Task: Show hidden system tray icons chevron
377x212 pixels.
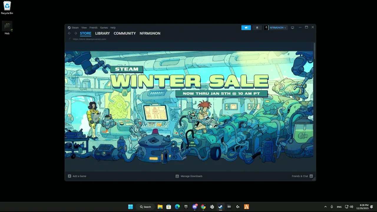Action: click(x=325, y=207)
